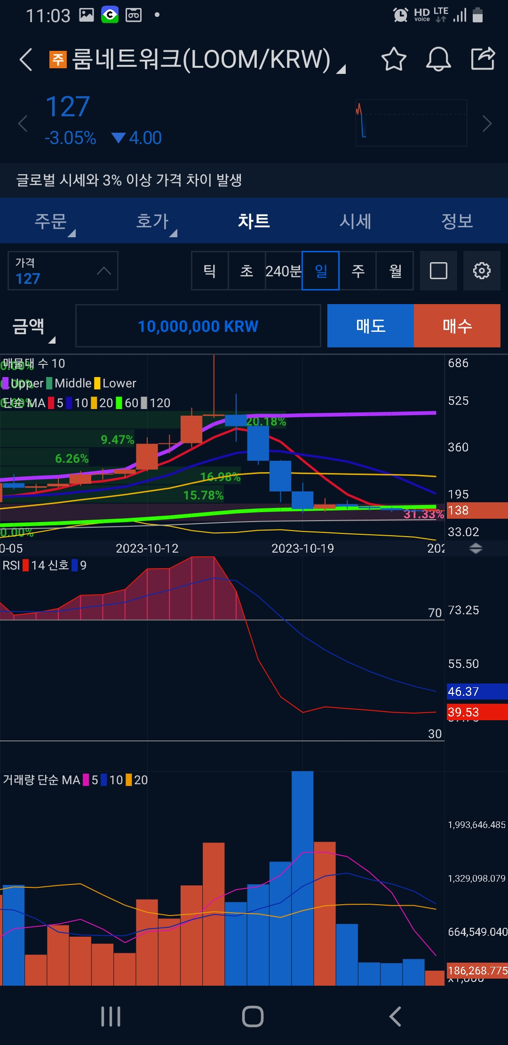
Task: Tap the 매수 buy button
Action: (x=457, y=326)
